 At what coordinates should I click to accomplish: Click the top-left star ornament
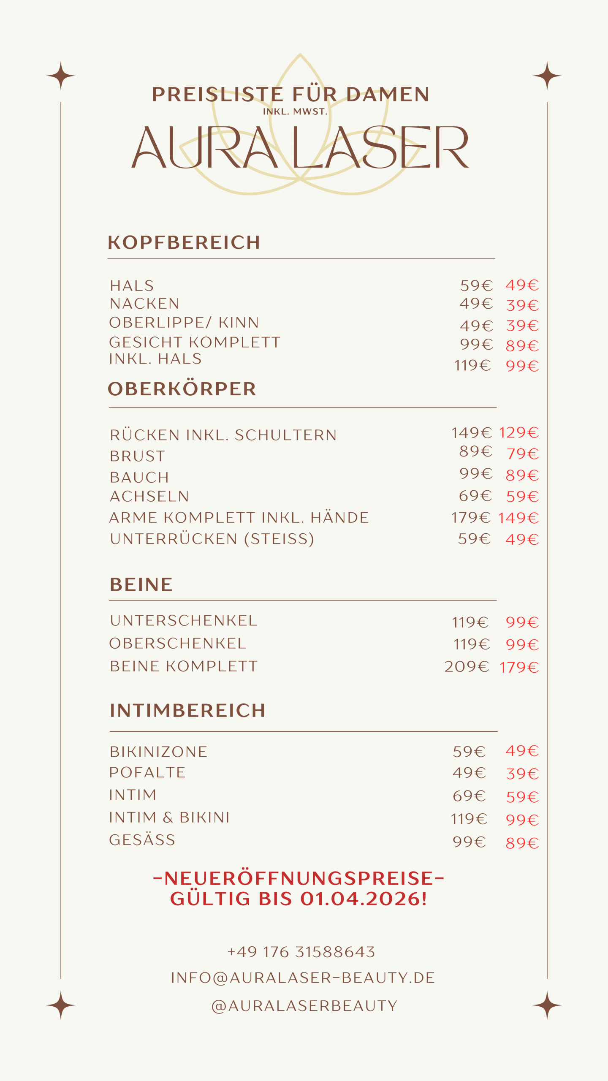click(x=61, y=76)
